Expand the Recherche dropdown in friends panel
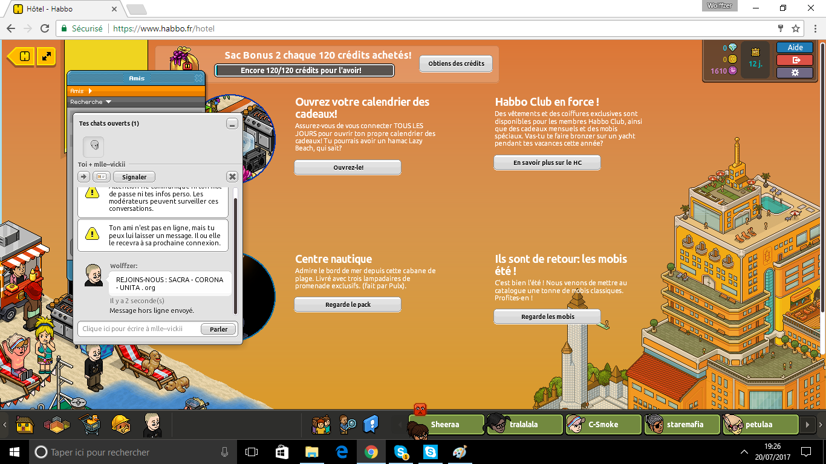The width and height of the screenshot is (826, 464). pos(108,102)
